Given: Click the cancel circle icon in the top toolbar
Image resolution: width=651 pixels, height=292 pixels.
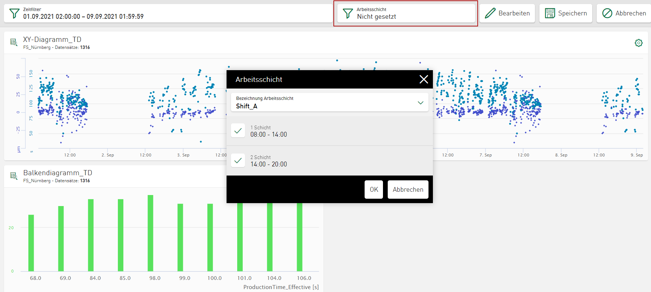Looking at the screenshot, I should click(607, 13).
